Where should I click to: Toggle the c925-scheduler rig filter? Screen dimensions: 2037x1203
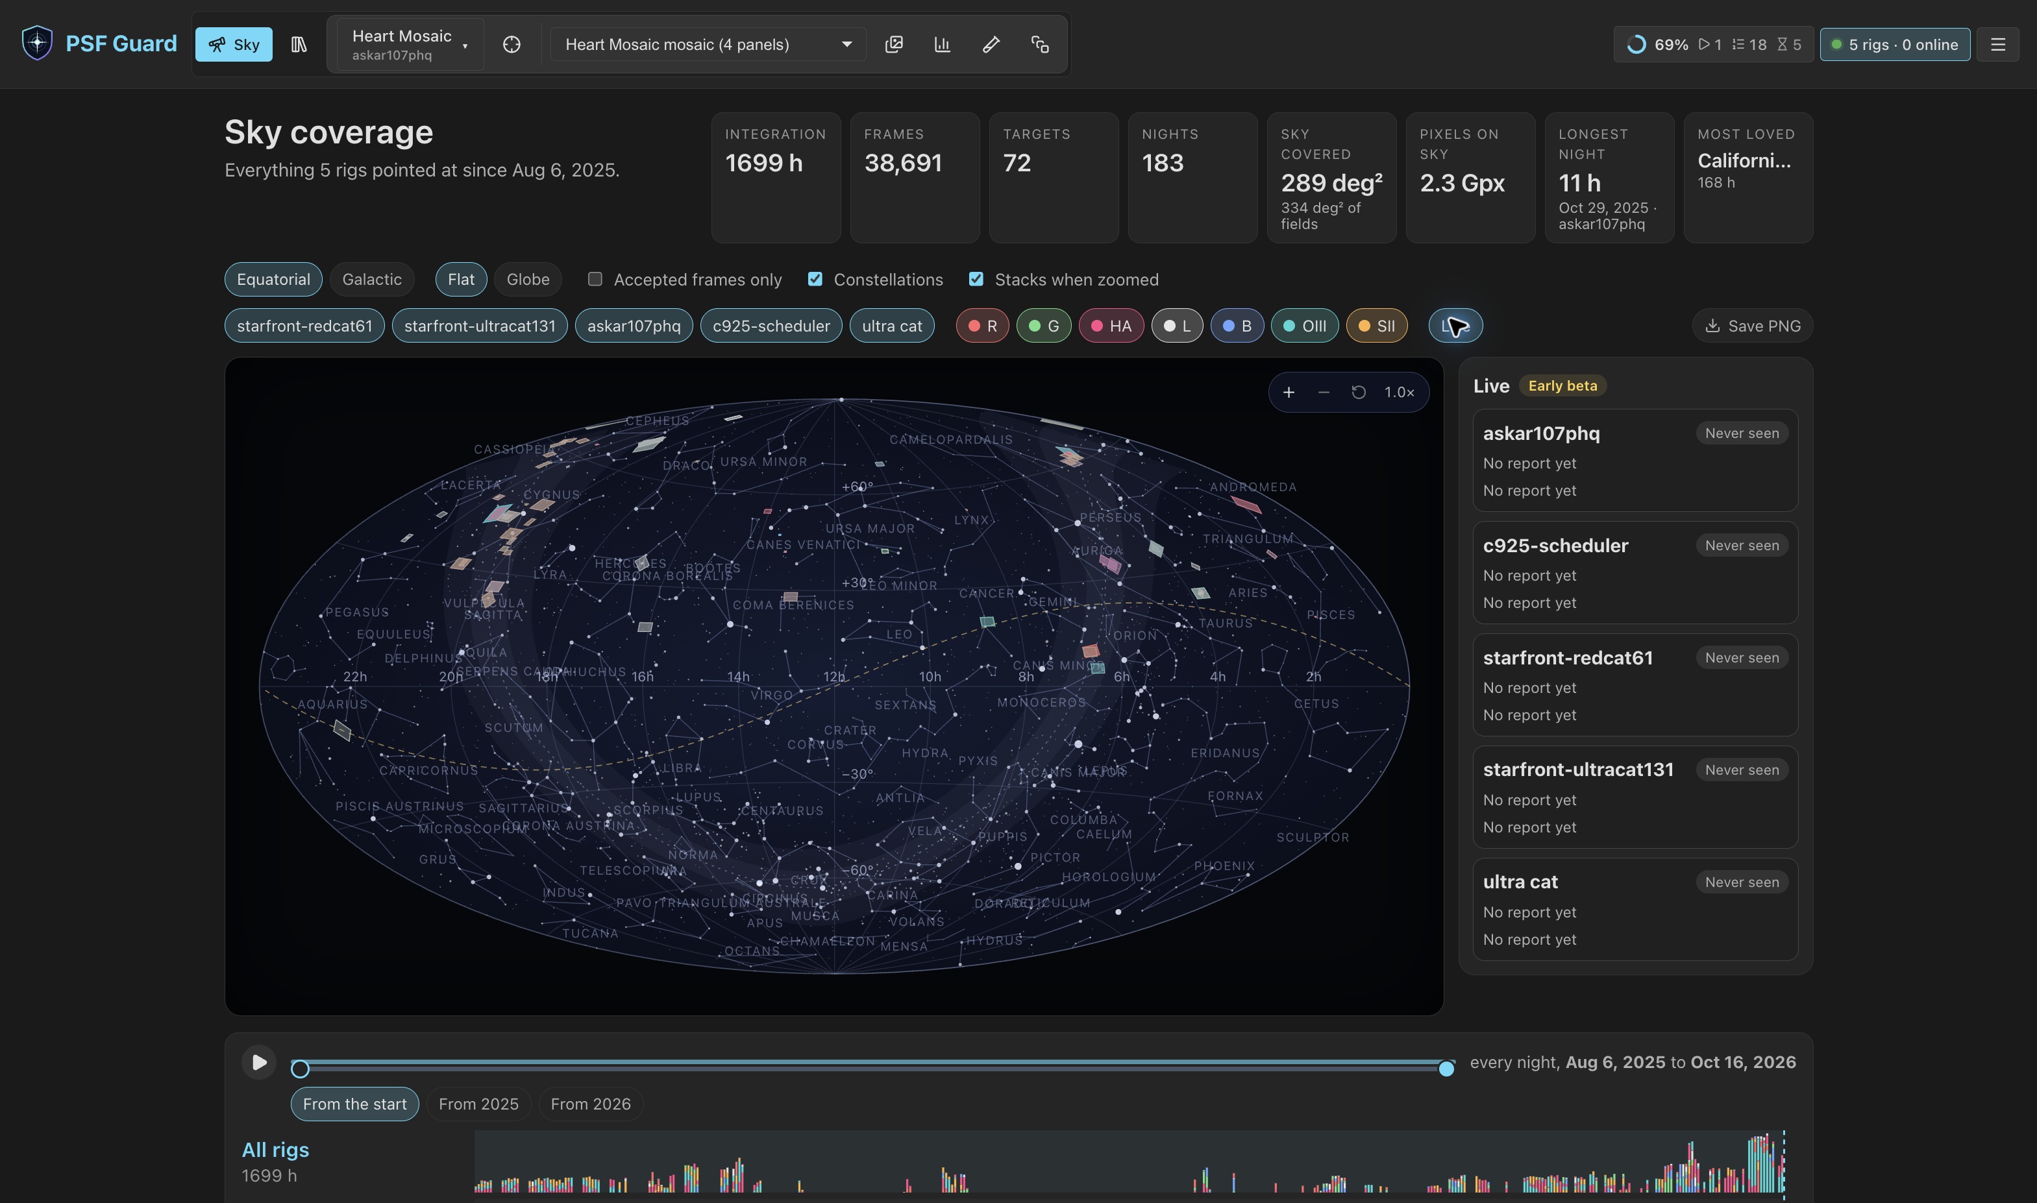pyautogui.click(x=771, y=326)
